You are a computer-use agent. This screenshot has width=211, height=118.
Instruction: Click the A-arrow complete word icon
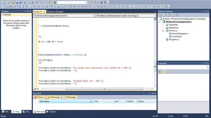point(15,7)
